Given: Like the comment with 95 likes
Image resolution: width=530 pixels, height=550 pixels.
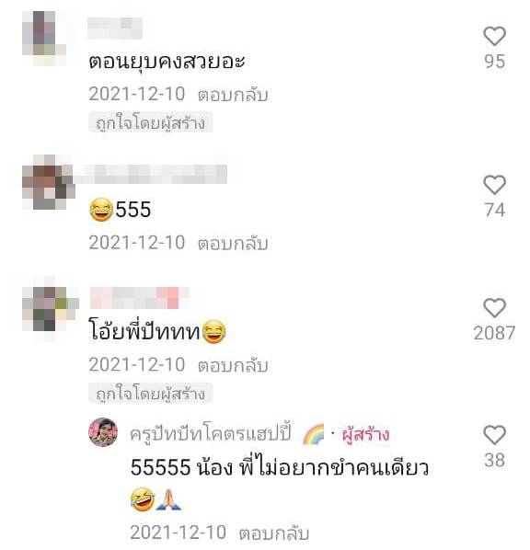Looking at the screenshot, I should click(494, 36).
